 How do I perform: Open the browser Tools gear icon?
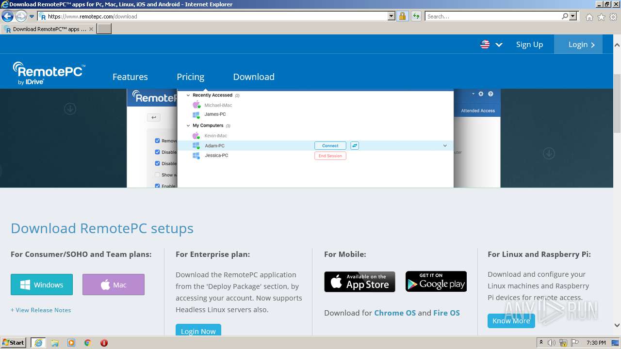pos(613,17)
